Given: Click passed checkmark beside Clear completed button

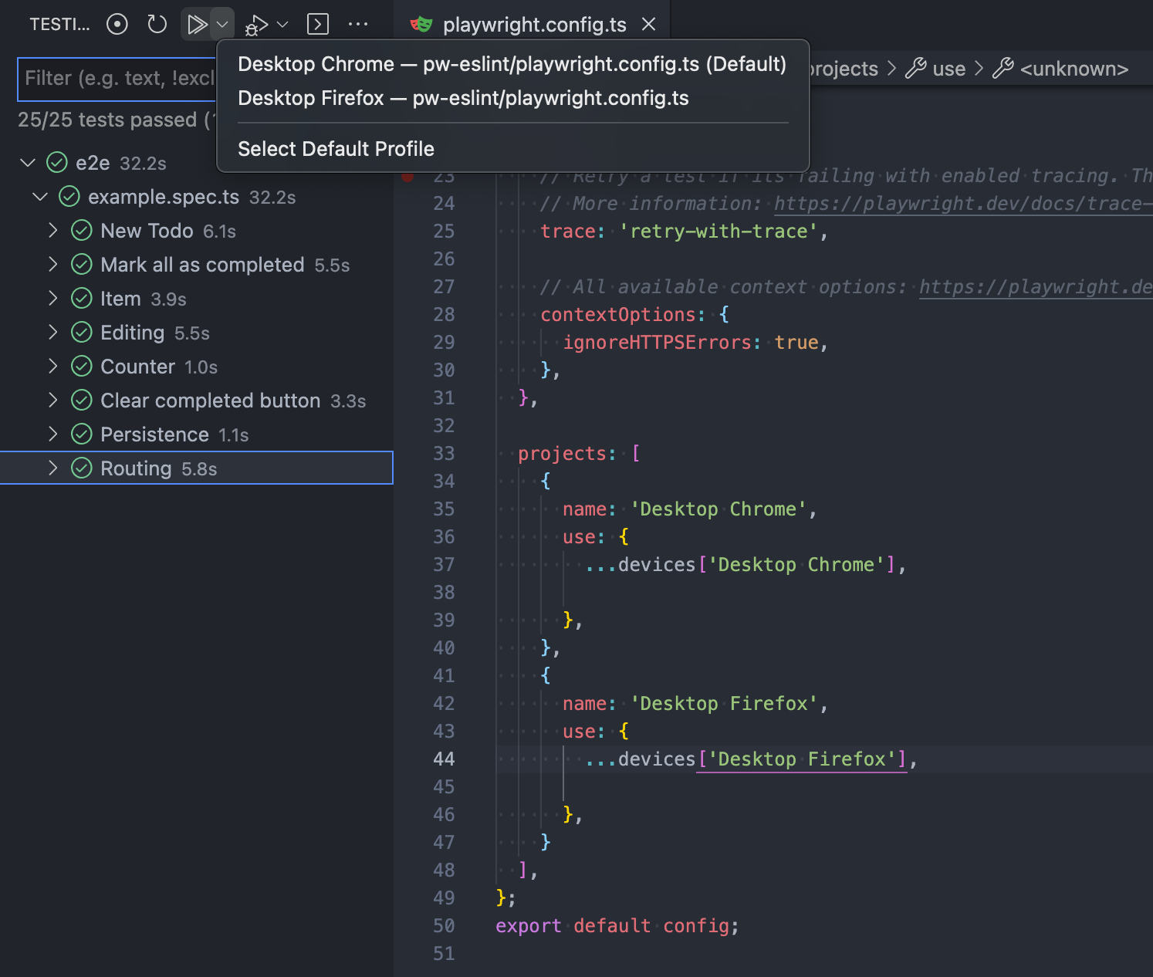Looking at the screenshot, I should pyautogui.click(x=82, y=401).
